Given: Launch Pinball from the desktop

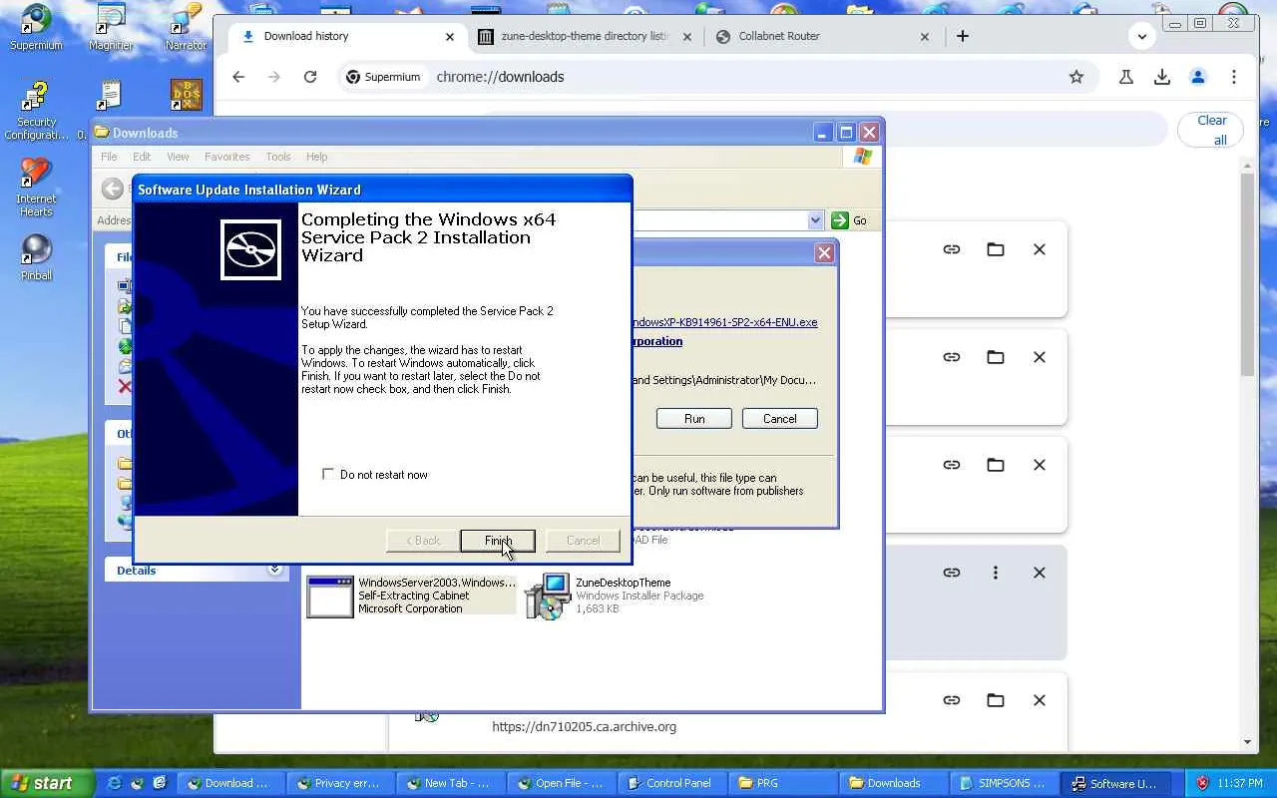Looking at the screenshot, I should (36, 257).
